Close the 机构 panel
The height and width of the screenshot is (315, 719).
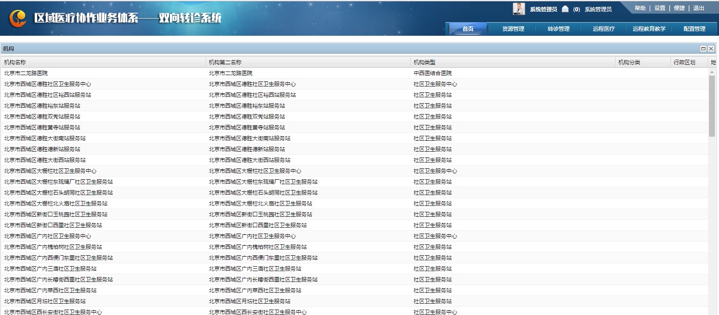[x=711, y=49]
